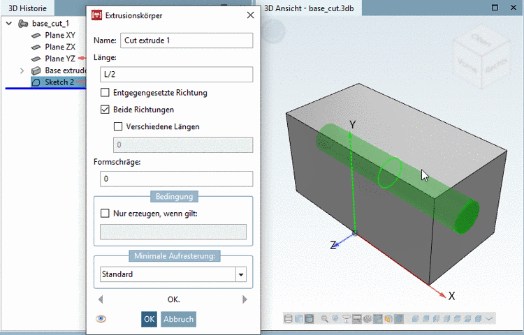Click the grey section-cut solid icon

click(367, 319)
